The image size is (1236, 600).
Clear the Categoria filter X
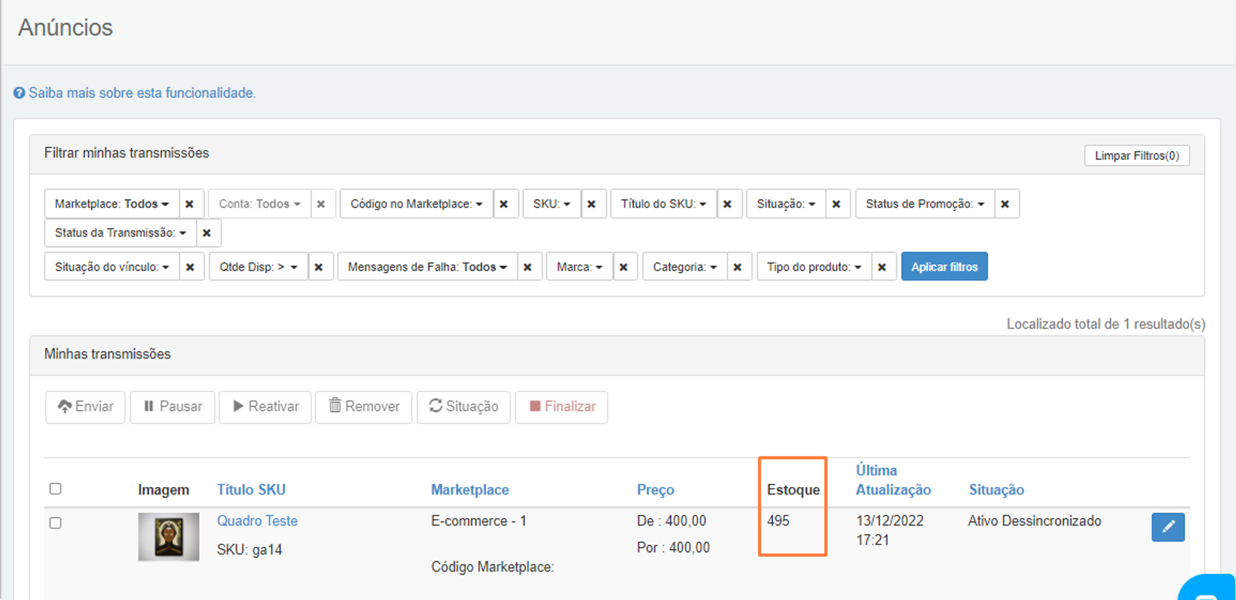click(x=738, y=267)
